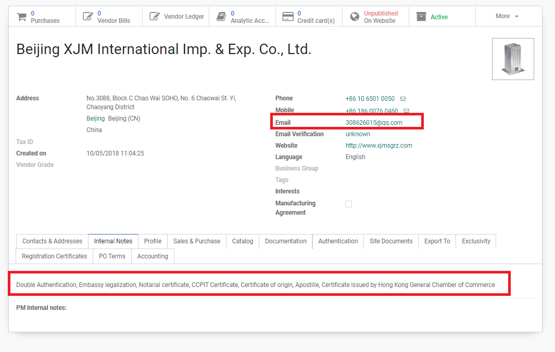
Task: Click the Credit card(s) stat button label
Action: pos(316,20)
